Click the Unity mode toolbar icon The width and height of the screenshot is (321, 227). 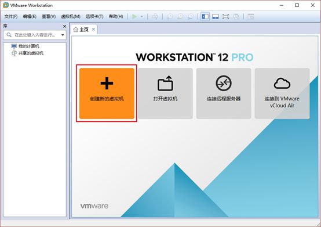(236, 16)
